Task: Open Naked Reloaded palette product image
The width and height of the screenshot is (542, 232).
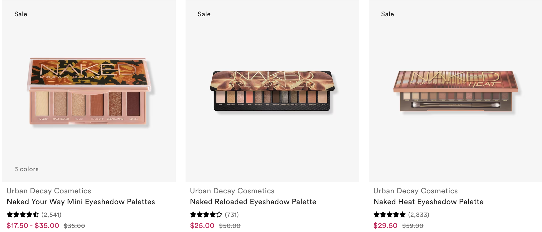Action: pyautogui.click(x=272, y=91)
